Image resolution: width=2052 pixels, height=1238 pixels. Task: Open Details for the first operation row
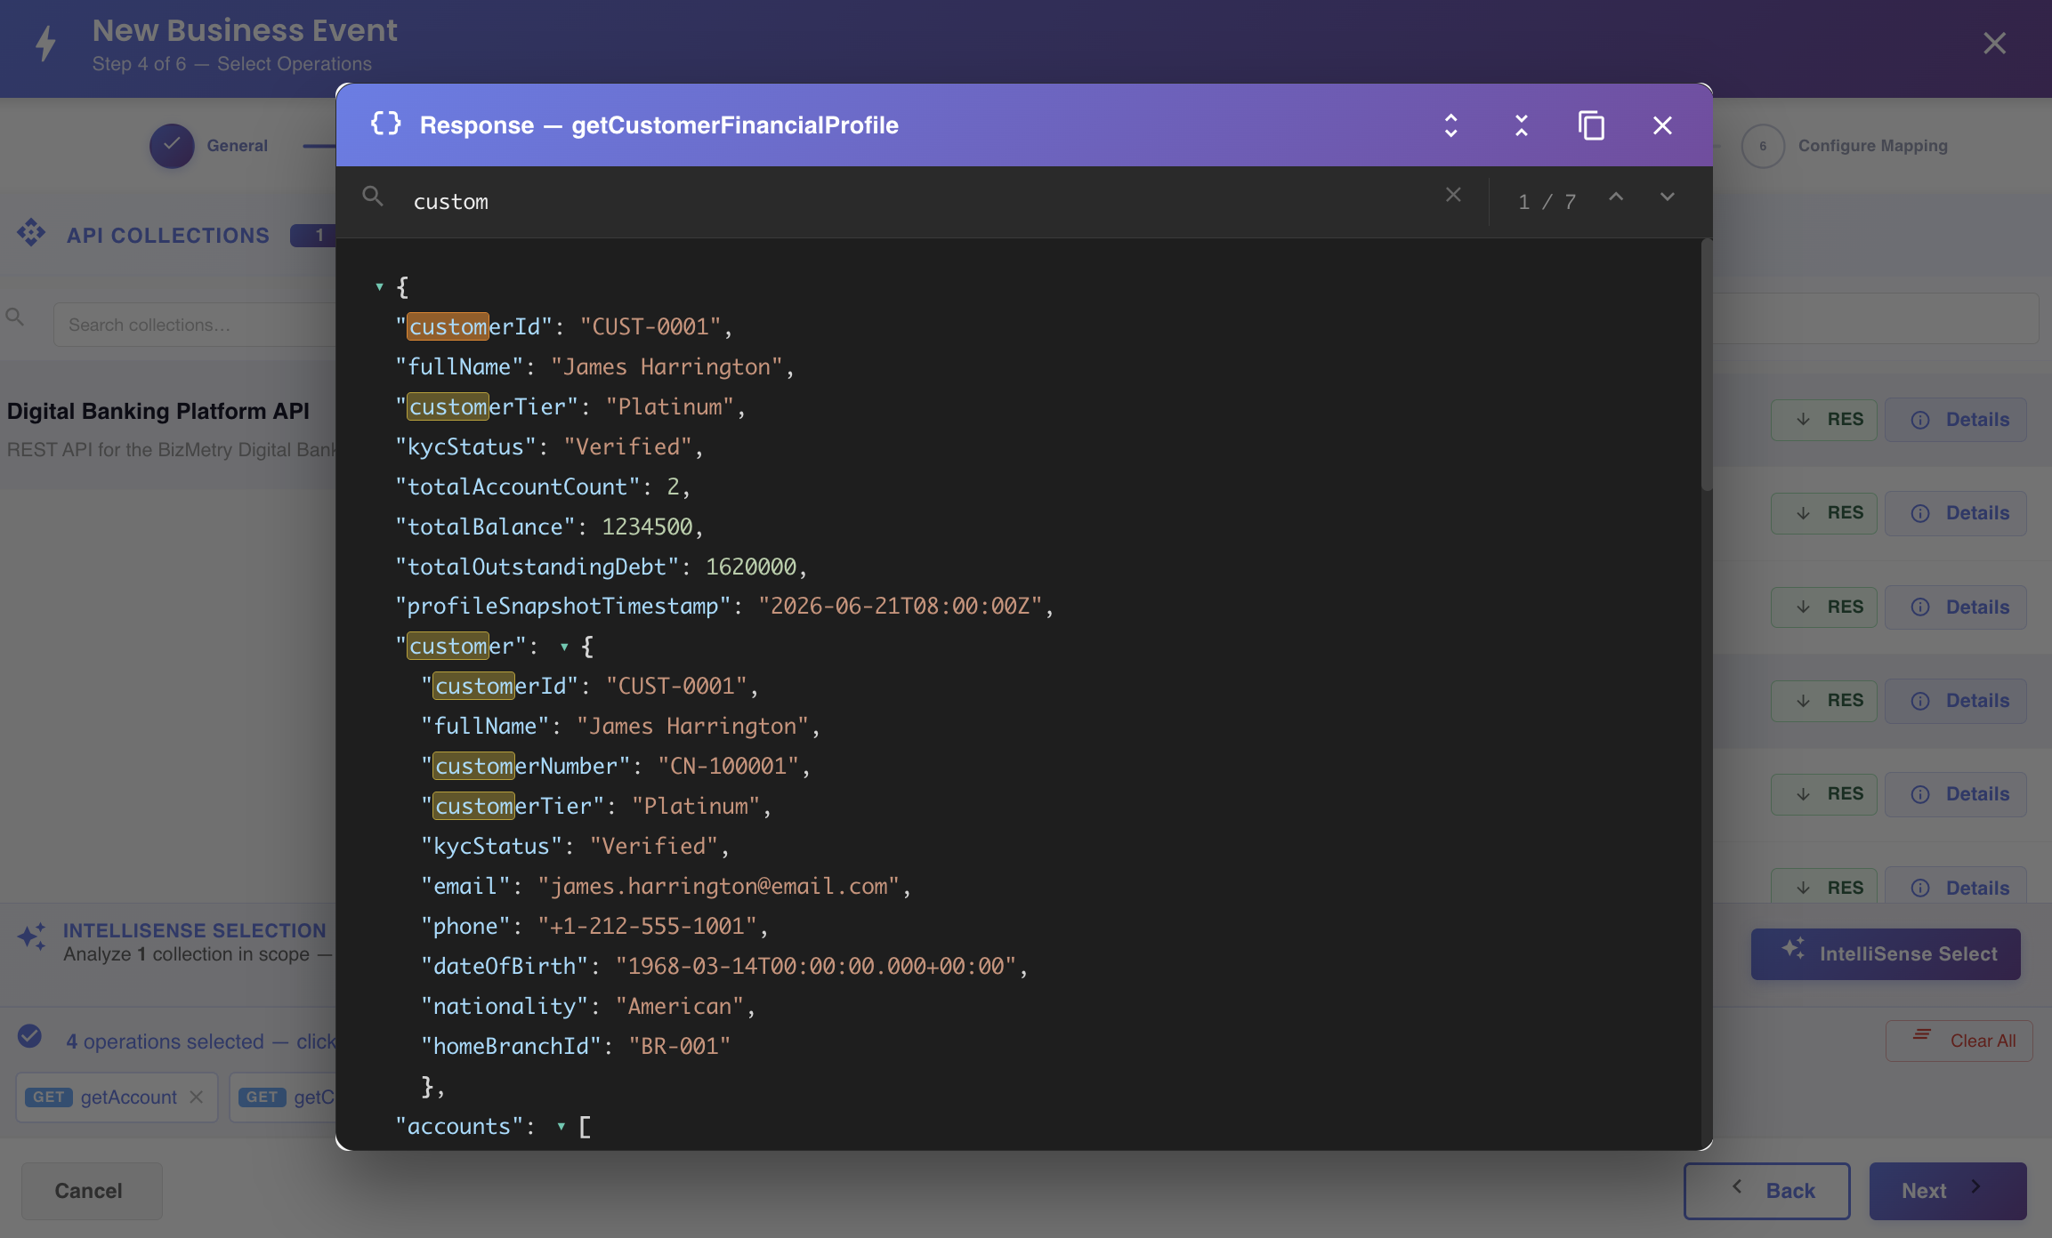tap(1956, 420)
